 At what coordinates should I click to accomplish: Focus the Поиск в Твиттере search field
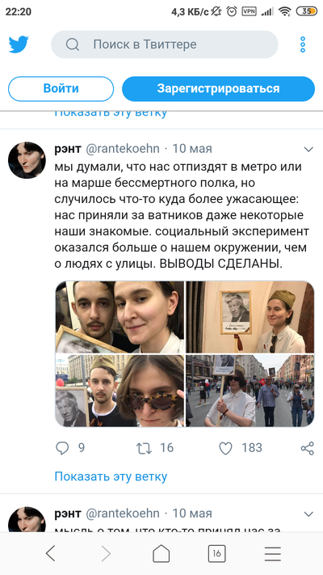point(165,44)
